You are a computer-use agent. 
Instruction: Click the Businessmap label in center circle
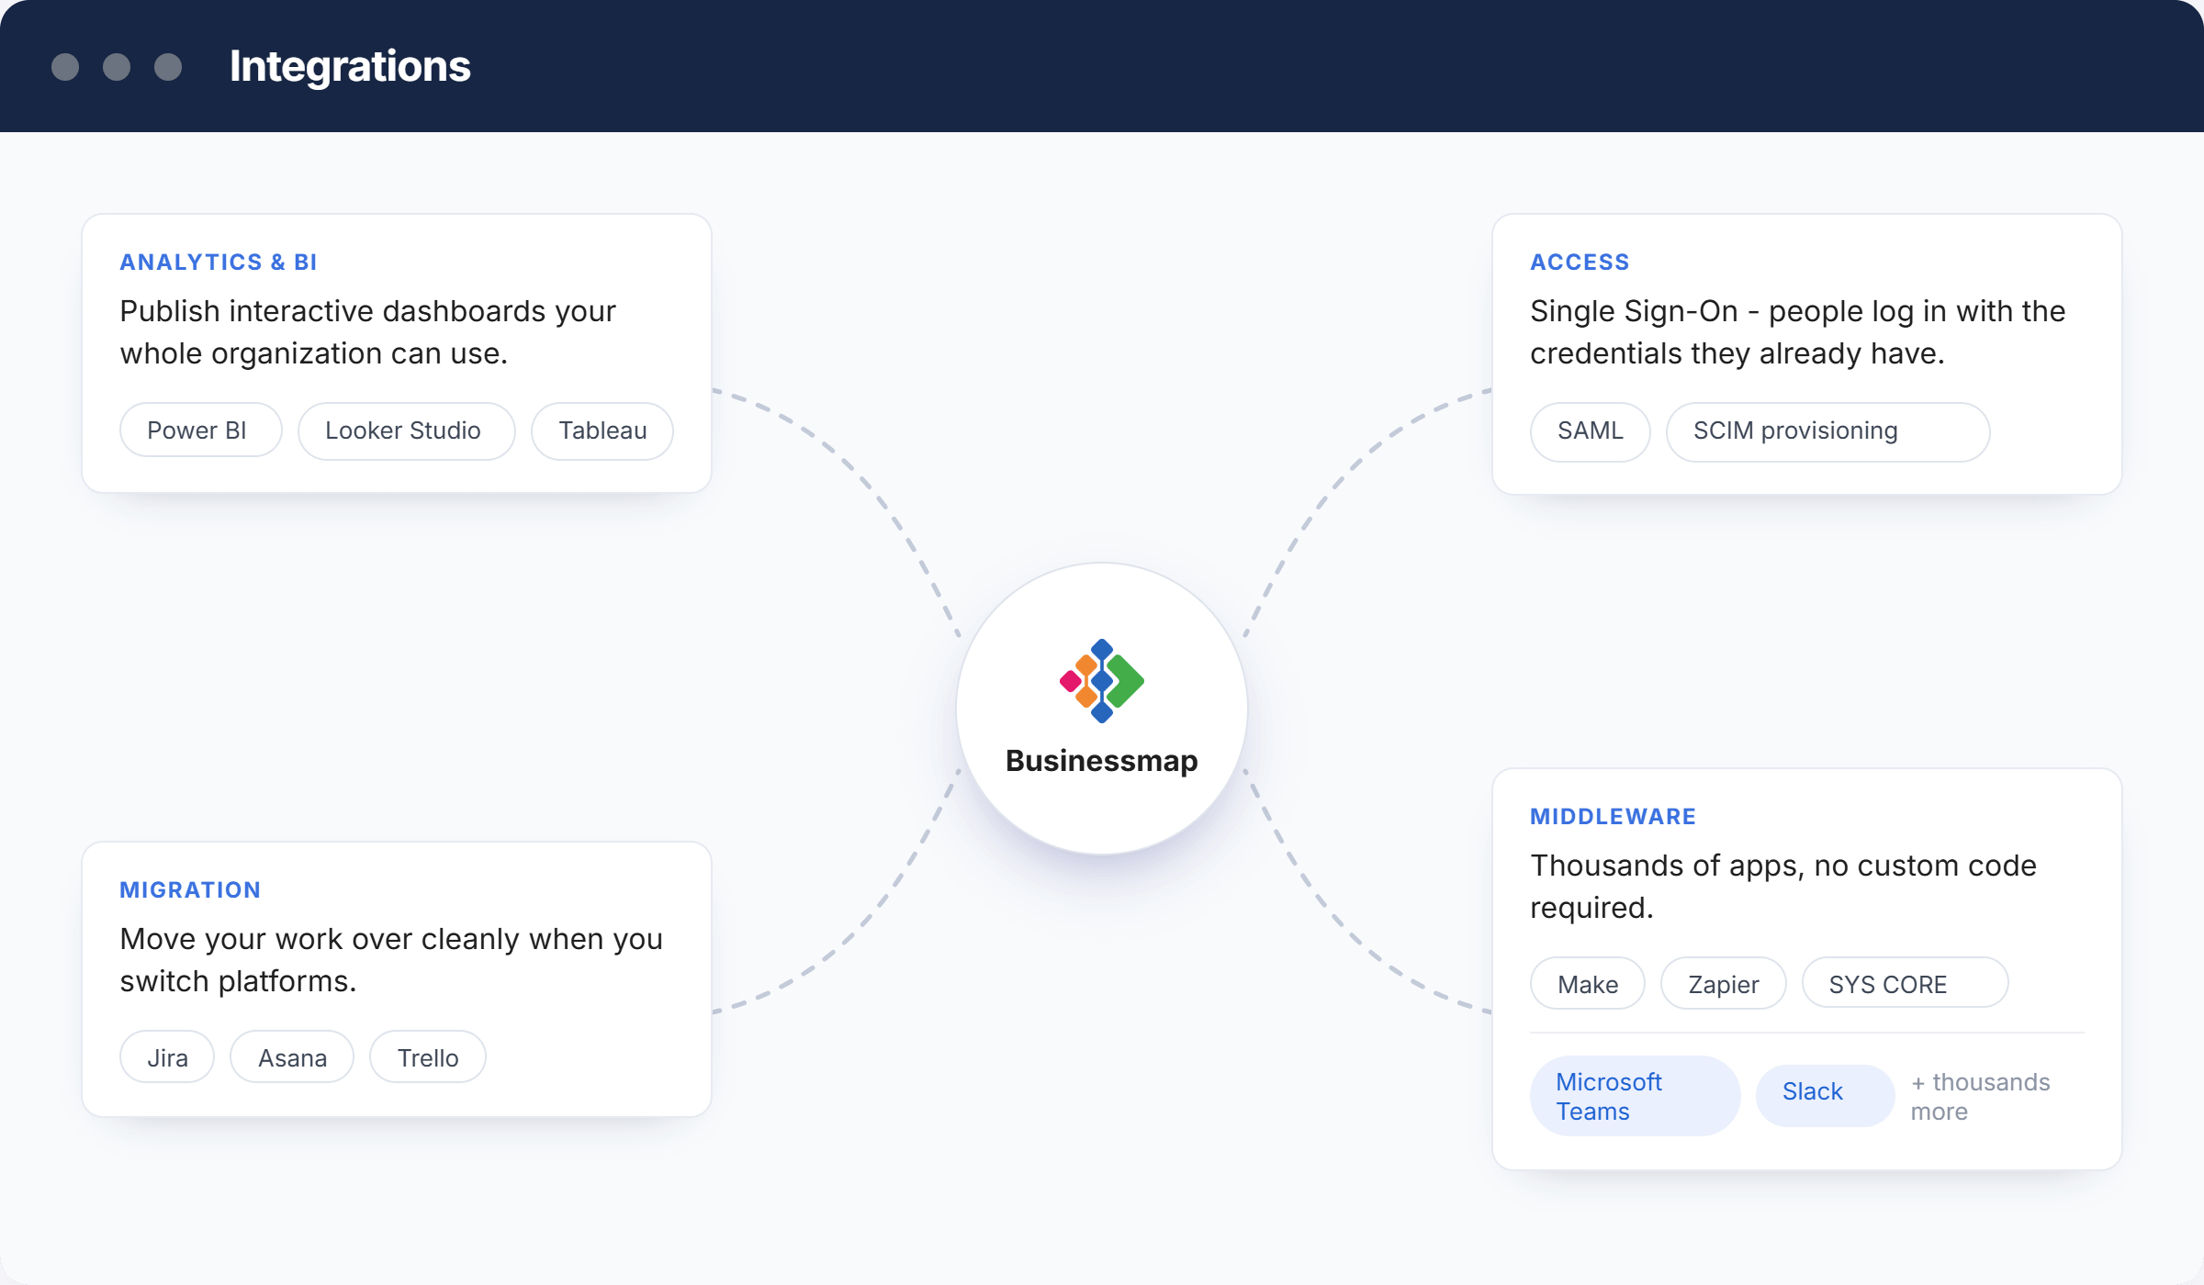tap(1101, 761)
